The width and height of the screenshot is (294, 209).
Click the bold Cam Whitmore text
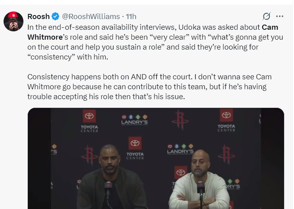pos(153,32)
